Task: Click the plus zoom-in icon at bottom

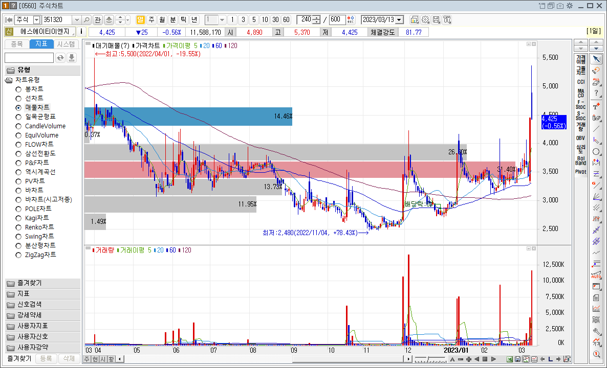Action: [x=469, y=359]
